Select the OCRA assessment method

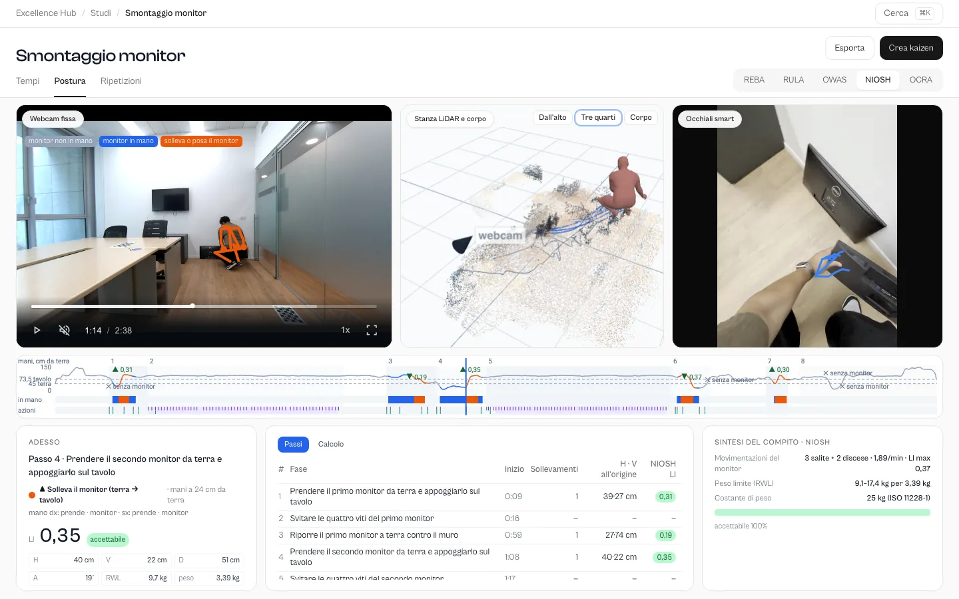(920, 80)
